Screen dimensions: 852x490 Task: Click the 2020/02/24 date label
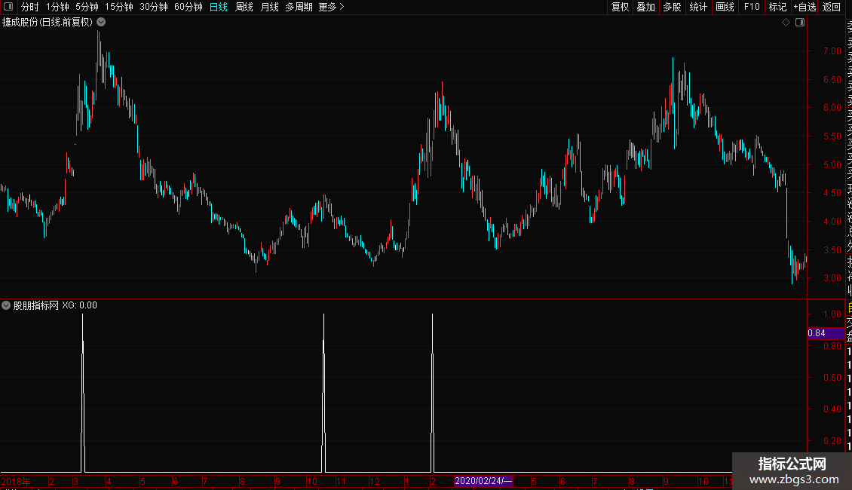(x=483, y=481)
